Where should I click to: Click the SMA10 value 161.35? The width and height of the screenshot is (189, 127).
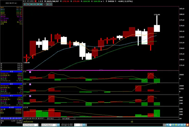[19, 9]
